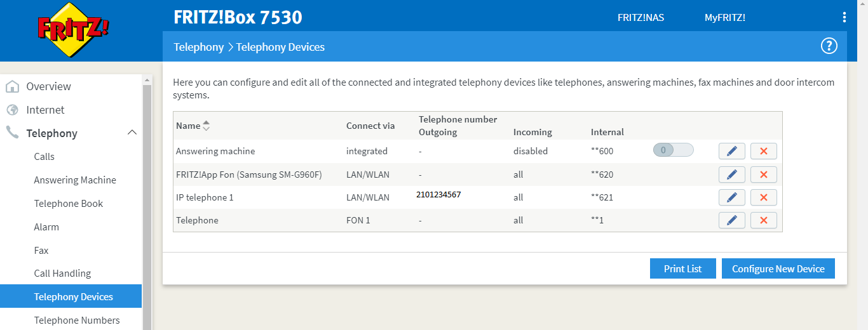The image size is (868, 330).
Task: Open Call Handling submenu item
Action: coord(62,274)
